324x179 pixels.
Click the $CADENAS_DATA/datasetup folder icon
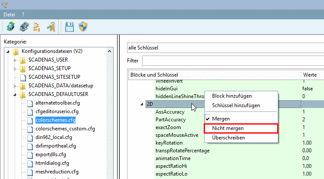pyautogui.click(x=23, y=86)
